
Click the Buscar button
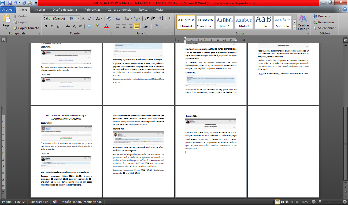pos(321,16)
